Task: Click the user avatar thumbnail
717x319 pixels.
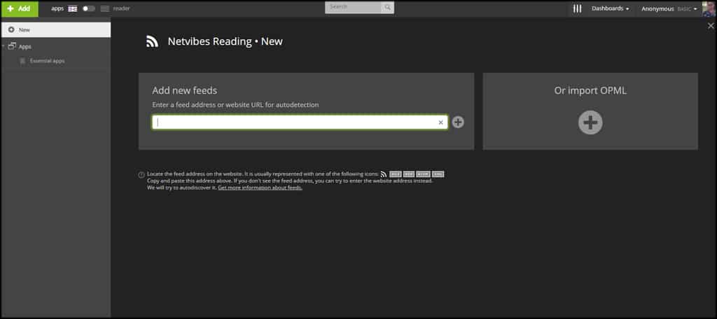Action: (709, 8)
